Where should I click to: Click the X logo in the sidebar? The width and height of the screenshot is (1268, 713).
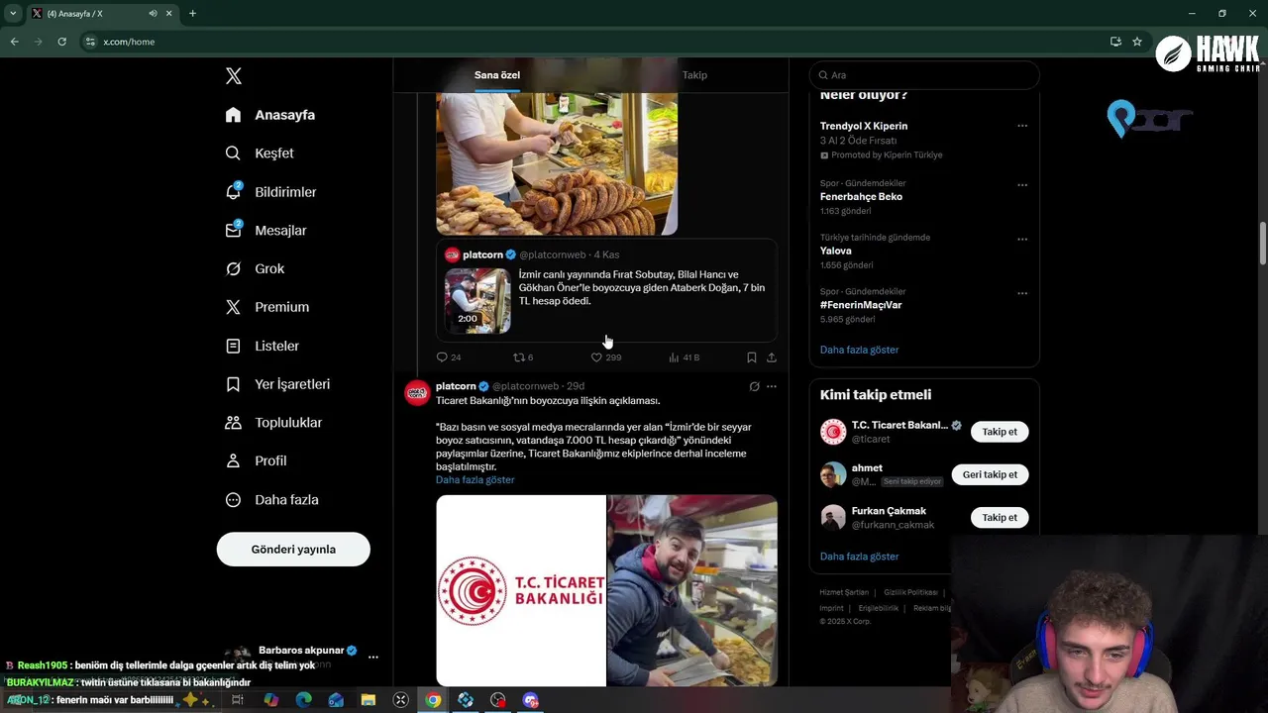point(234,76)
